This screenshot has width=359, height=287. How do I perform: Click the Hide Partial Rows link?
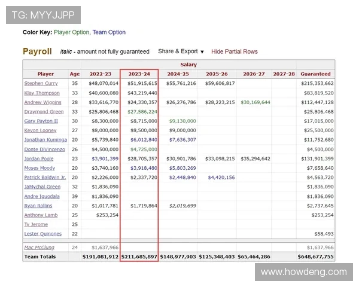(235, 51)
